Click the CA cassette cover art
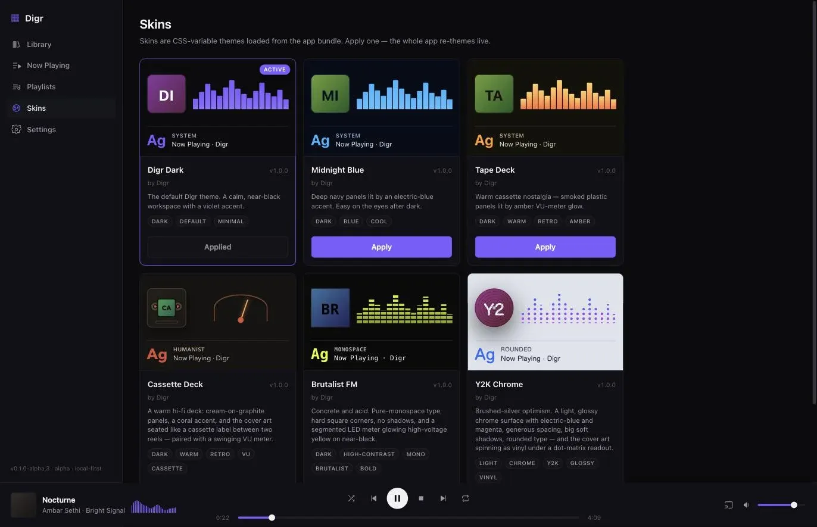Viewport: 817px width, 527px height. [x=166, y=308]
